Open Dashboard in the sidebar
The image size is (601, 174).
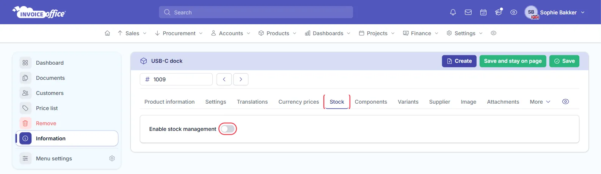coord(67,63)
